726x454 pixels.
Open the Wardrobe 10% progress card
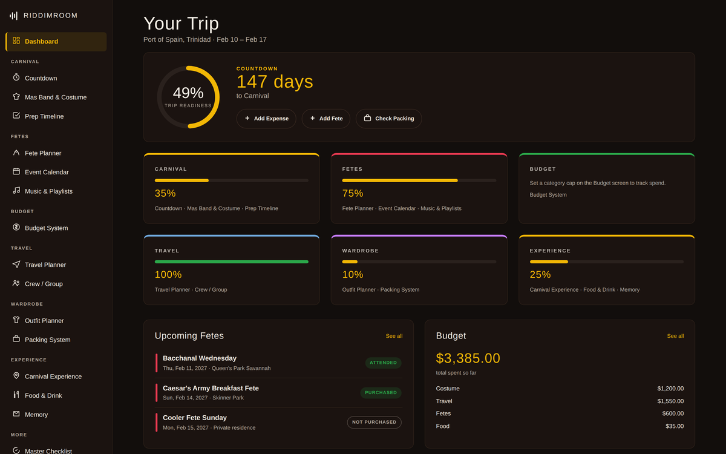coord(419,270)
